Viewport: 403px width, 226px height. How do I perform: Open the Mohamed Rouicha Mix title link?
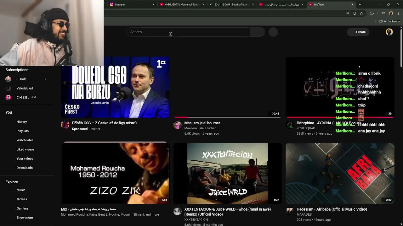(x=88, y=209)
